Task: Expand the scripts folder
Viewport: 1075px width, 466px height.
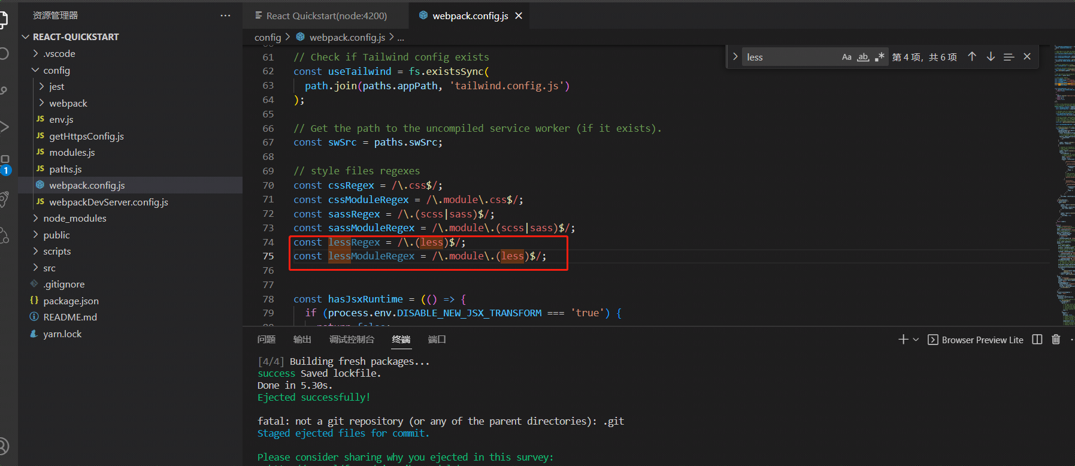Action: pyautogui.click(x=130, y=251)
